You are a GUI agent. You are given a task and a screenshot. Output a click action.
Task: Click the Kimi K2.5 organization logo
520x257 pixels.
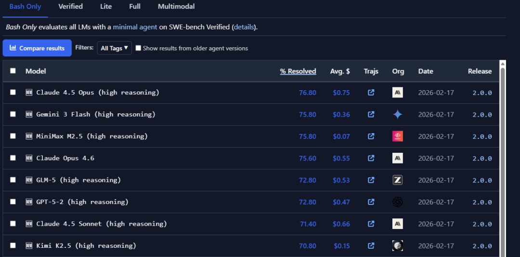click(x=398, y=245)
